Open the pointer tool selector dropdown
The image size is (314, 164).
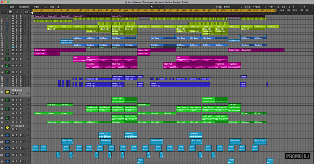[153, 7]
